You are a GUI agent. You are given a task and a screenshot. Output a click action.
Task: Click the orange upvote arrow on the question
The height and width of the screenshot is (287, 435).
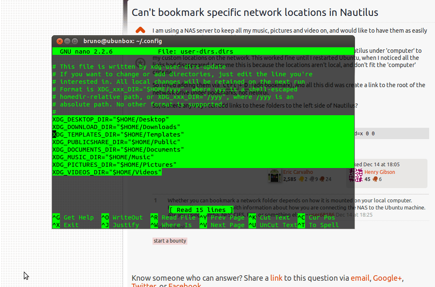click(140, 30)
